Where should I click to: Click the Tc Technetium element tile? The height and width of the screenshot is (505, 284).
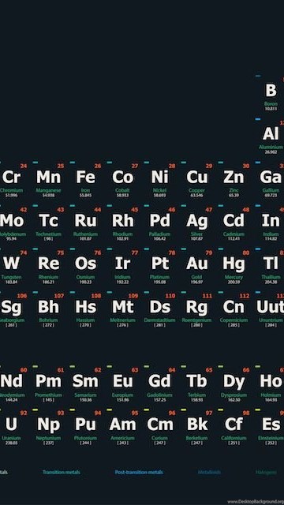[48, 224]
